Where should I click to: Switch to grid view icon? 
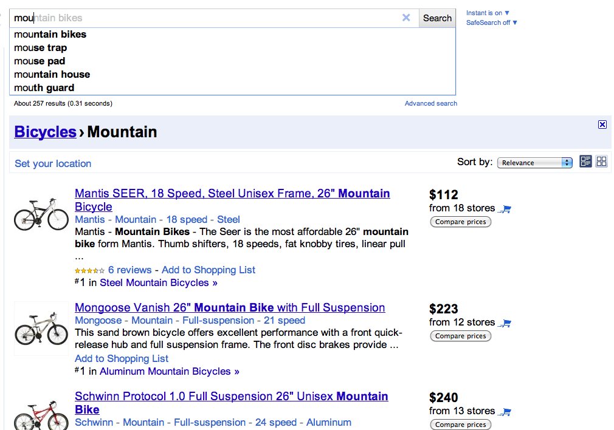tap(601, 161)
